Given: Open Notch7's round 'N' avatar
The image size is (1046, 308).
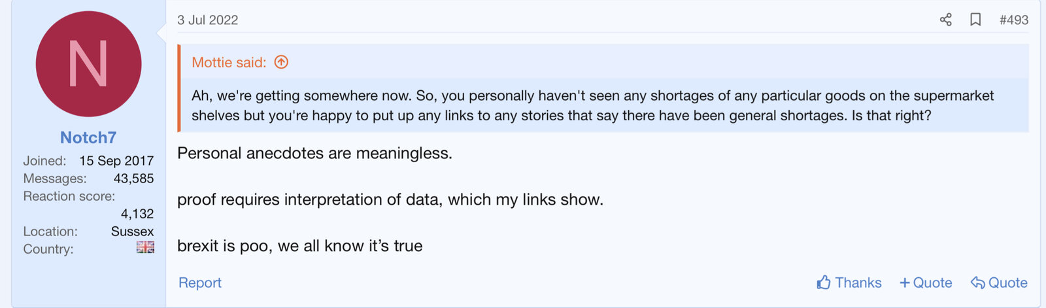Looking at the screenshot, I should click(88, 64).
